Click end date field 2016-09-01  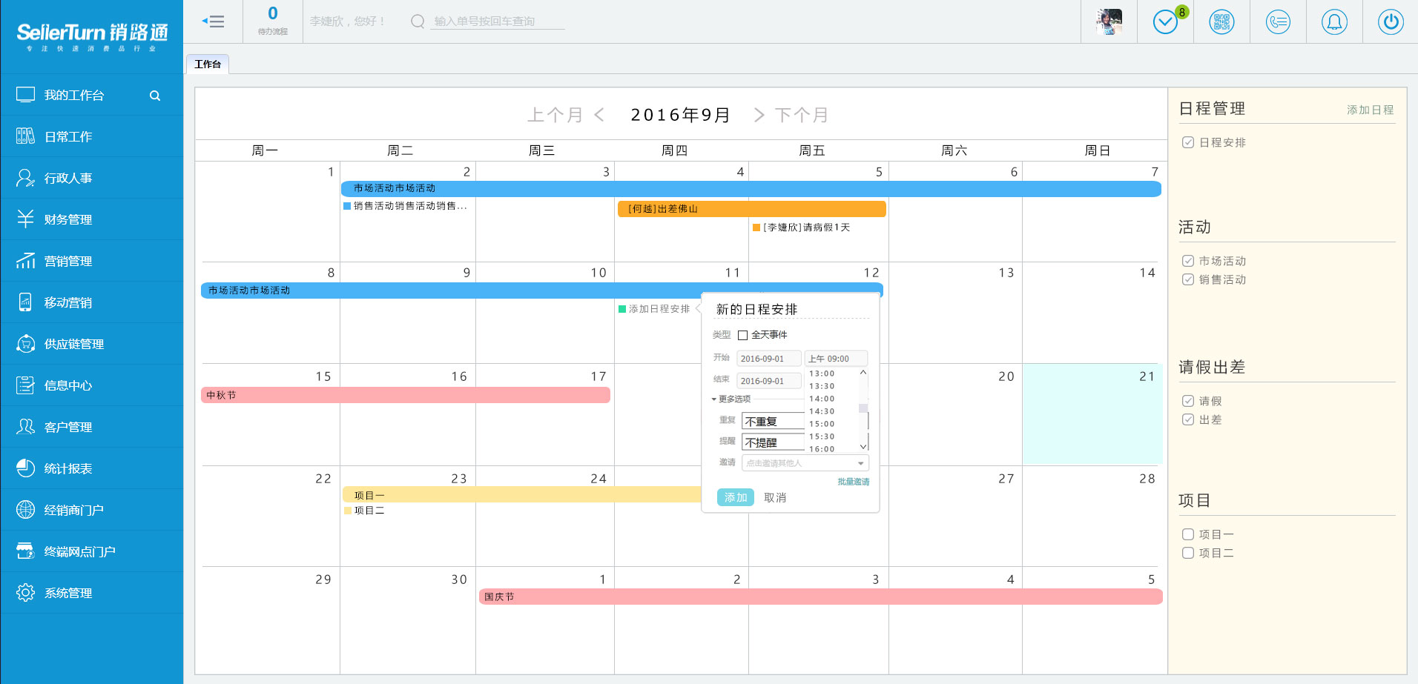tap(769, 381)
